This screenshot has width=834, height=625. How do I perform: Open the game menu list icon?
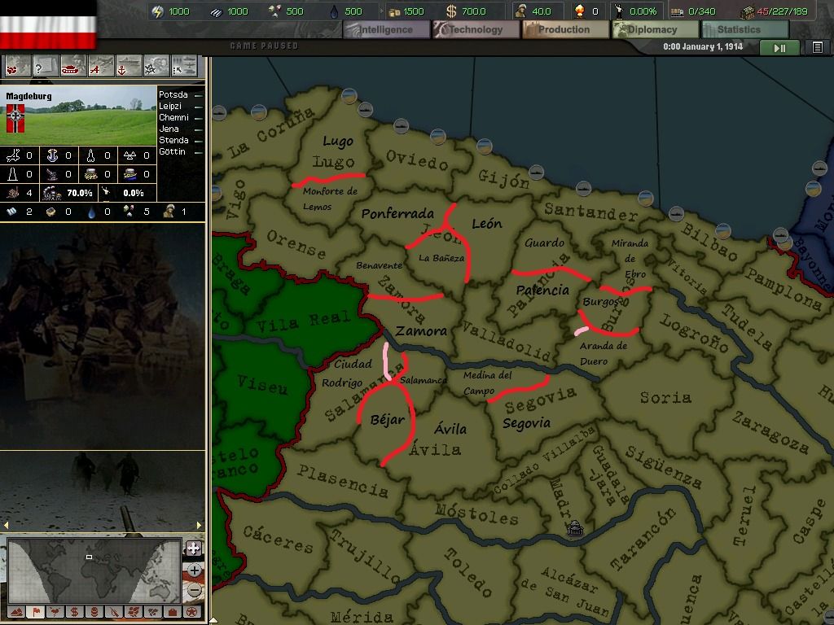pyautogui.click(x=818, y=48)
